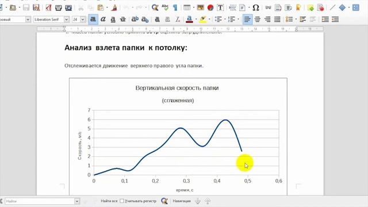
Task: Toggle formatting marks (pilcrow)
Action: (x=175, y=7)
